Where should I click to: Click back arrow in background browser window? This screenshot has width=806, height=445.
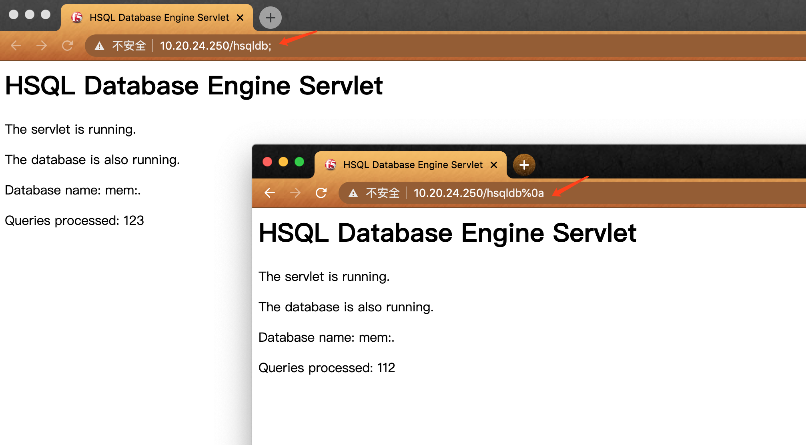tap(16, 46)
